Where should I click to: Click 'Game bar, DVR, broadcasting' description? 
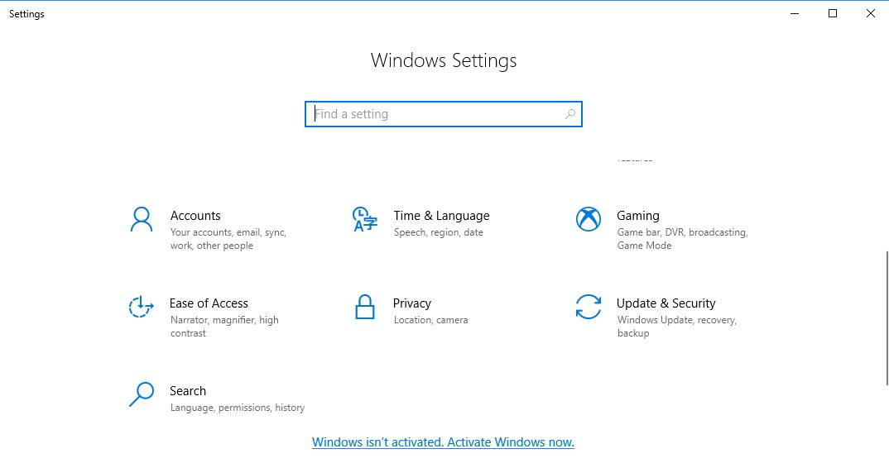(682, 239)
